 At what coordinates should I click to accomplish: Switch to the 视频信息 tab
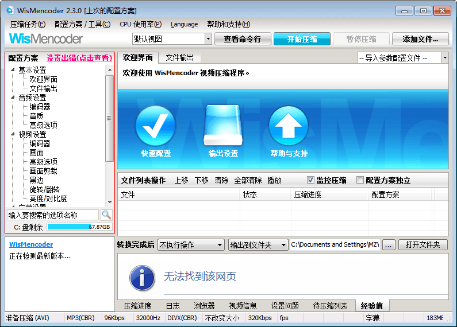tap(243, 306)
